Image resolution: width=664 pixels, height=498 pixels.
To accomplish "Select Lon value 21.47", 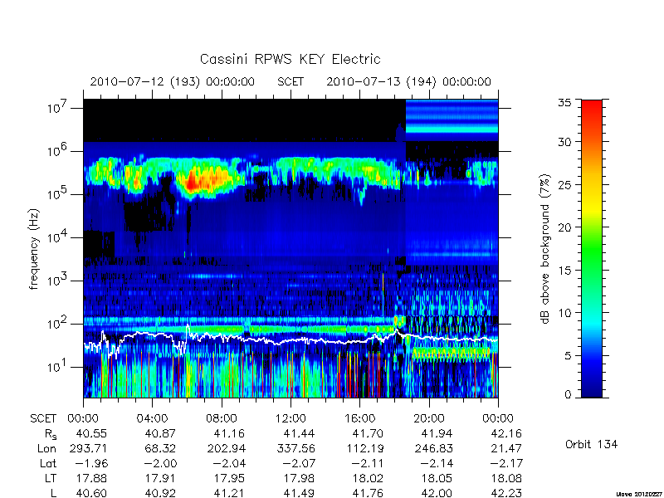I will click(x=506, y=448).
